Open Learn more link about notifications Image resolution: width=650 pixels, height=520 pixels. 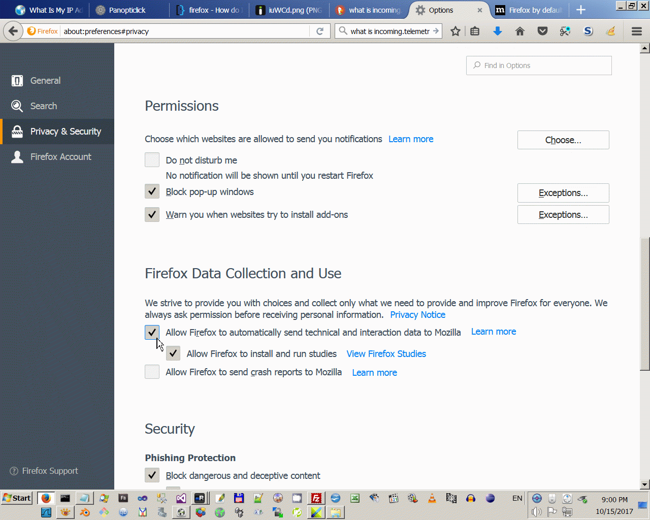[x=411, y=139]
